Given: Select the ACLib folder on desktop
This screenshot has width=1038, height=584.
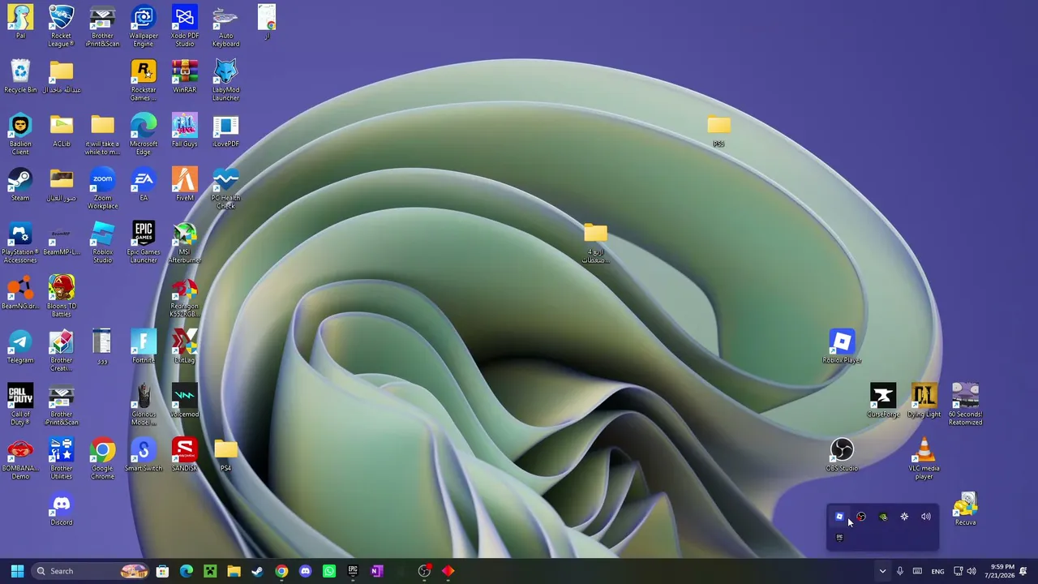Looking at the screenshot, I should [62, 131].
